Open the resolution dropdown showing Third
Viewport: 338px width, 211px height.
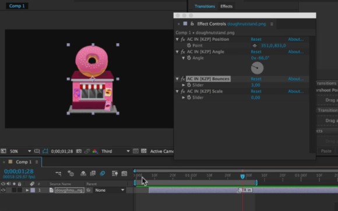point(115,151)
